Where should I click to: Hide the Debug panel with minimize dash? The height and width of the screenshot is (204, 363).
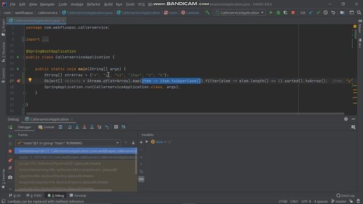click(x=353, y=119)
